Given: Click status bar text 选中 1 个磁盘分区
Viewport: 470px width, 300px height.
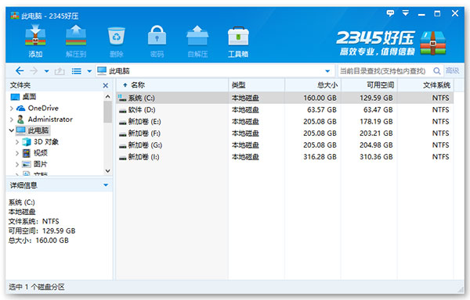Looking at the screenshot, I should point(37,287).
